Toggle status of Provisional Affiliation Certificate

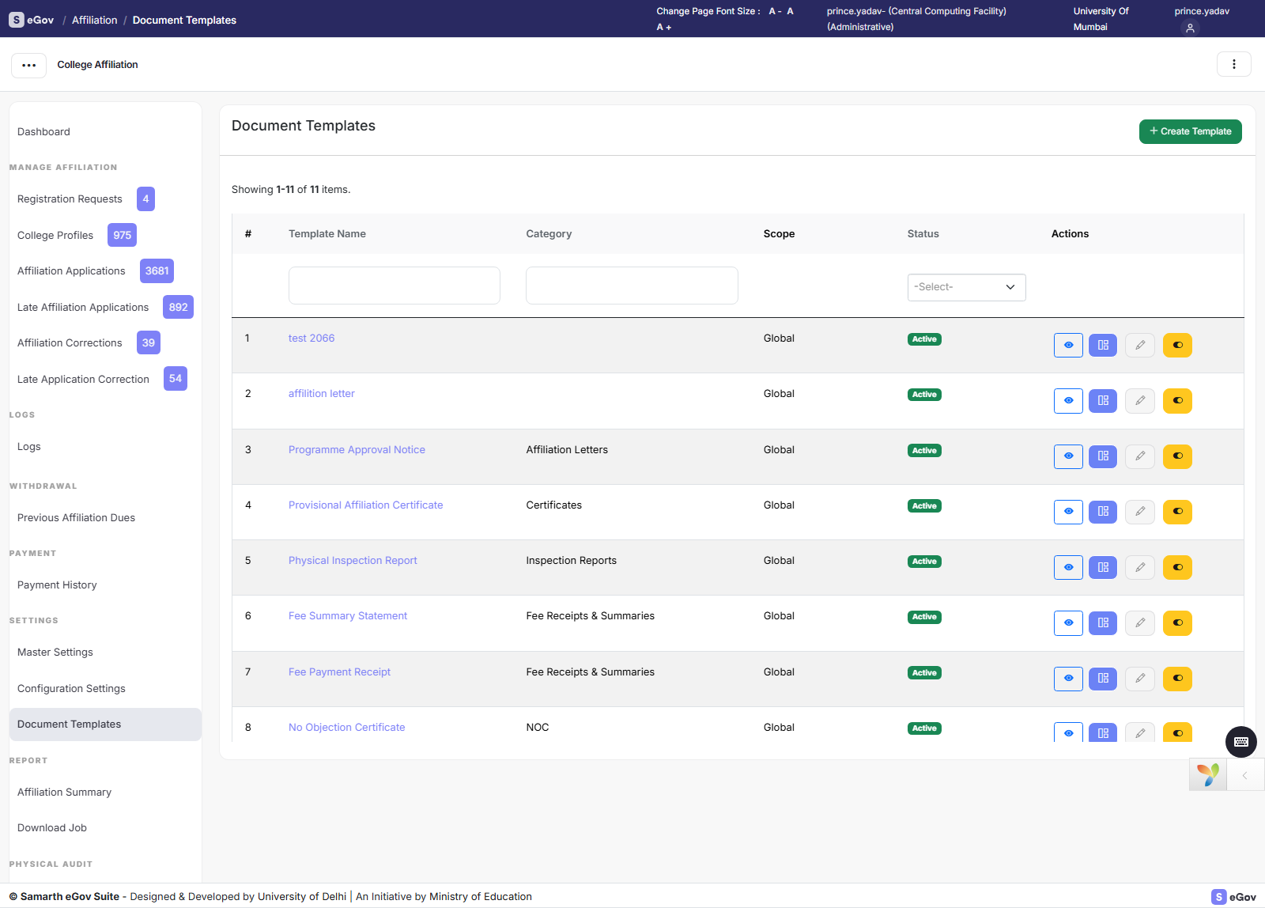tap(1177, 512)
